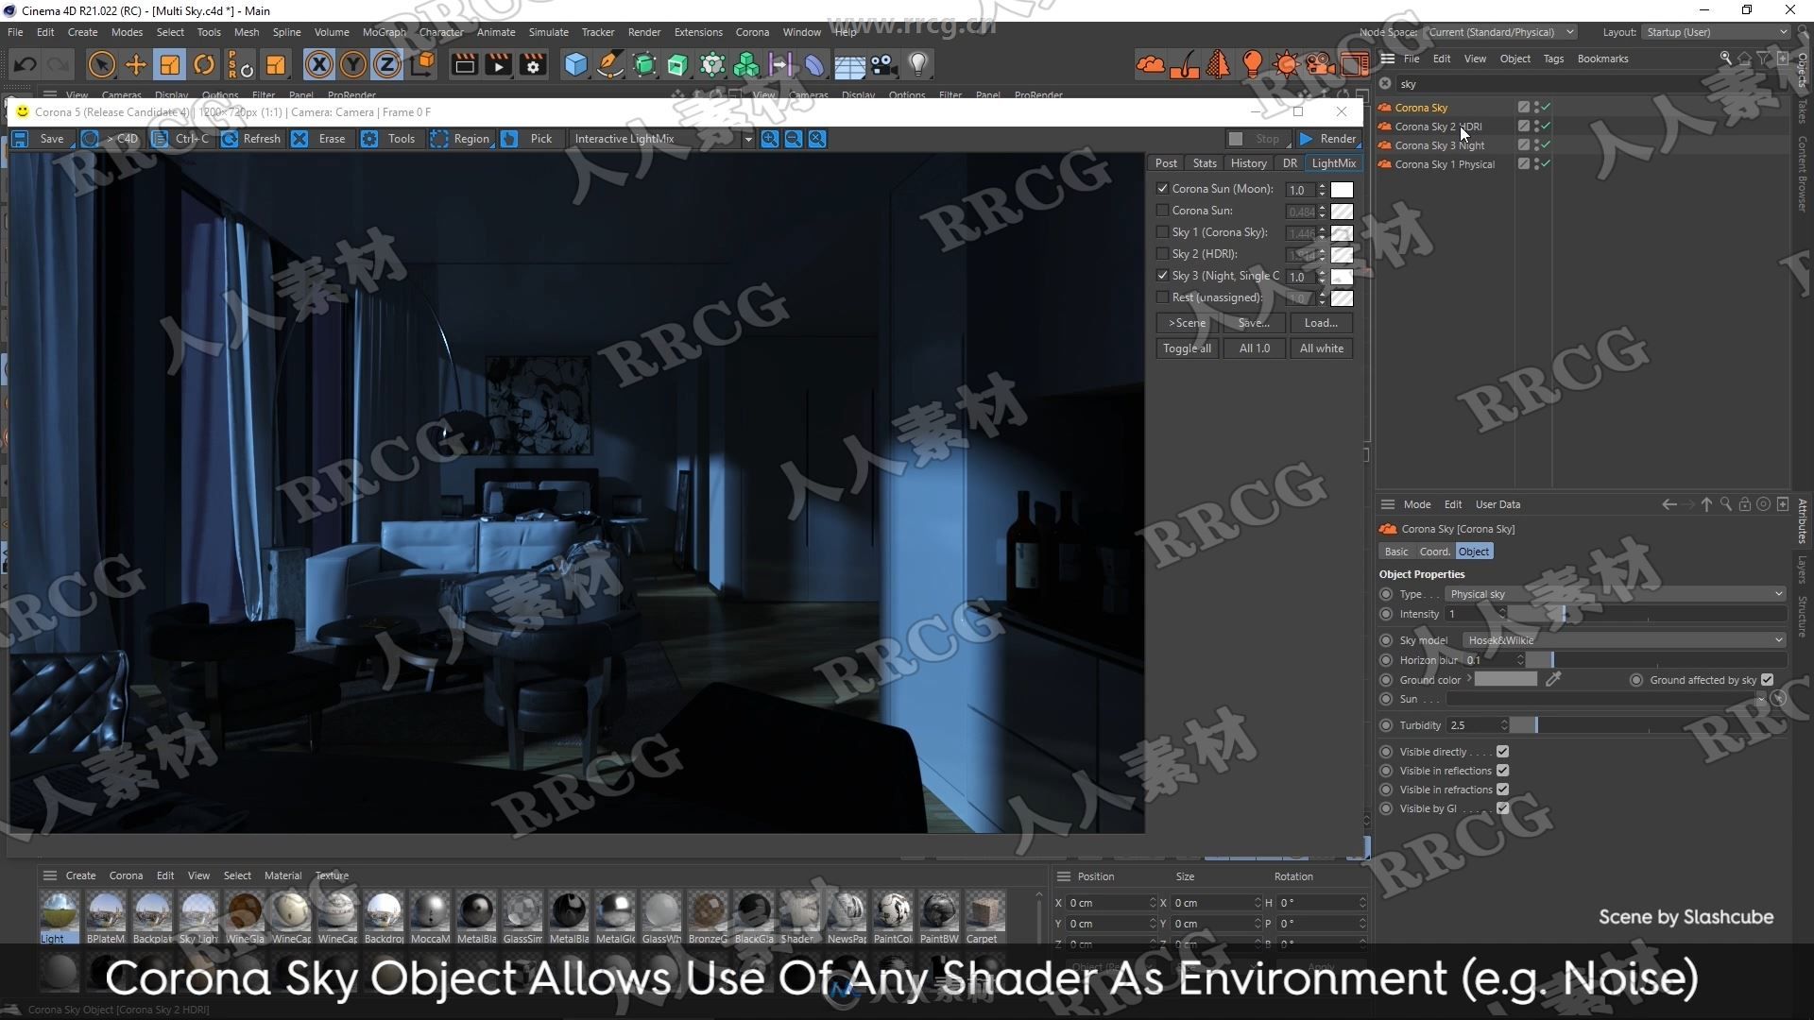Switch to the History tab

tap(1248, 163)
